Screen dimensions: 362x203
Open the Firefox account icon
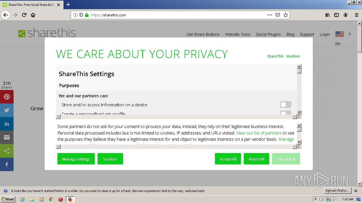[346, 15]
